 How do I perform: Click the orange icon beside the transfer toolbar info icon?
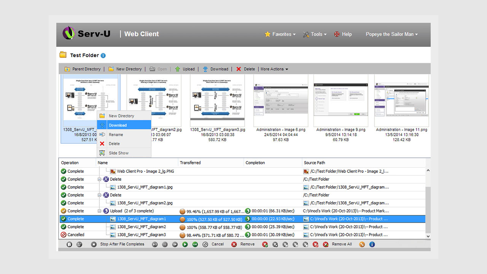(362, 244)
